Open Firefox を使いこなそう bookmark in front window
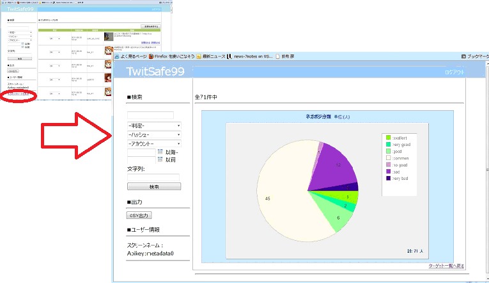489x283 pixels. pyautogui.click(x=171, y=56)
